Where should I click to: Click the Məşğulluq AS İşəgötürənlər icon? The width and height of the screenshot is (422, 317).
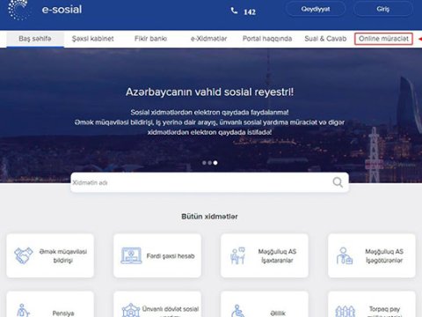pyautogui.click(x=345, y=255)
